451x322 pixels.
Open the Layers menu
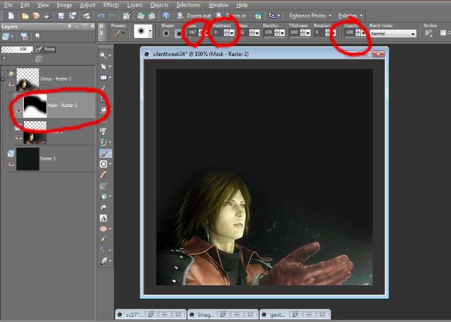tap(135, 5)
